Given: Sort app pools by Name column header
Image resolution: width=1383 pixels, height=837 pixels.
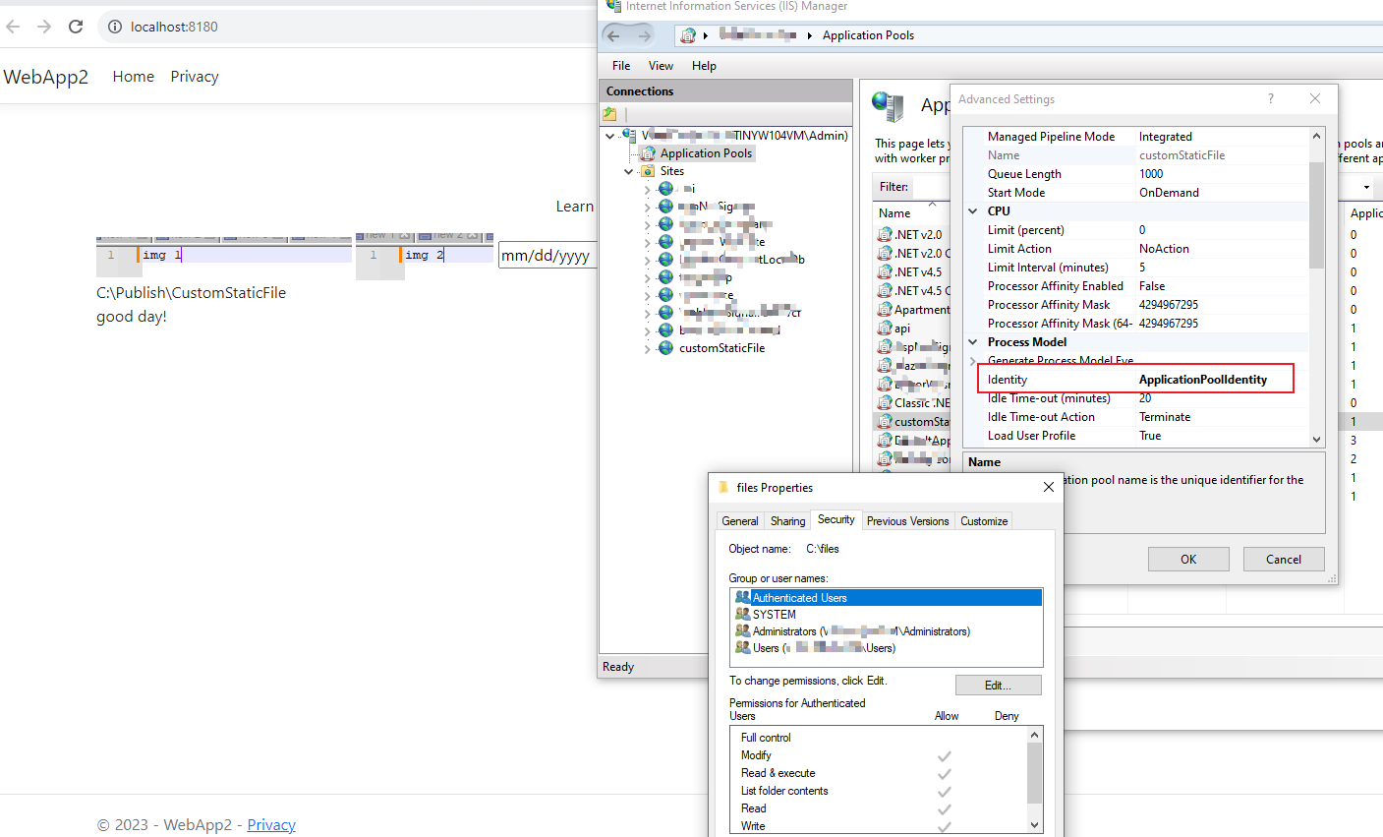Looking at the screenshot, I should (894, 213).
